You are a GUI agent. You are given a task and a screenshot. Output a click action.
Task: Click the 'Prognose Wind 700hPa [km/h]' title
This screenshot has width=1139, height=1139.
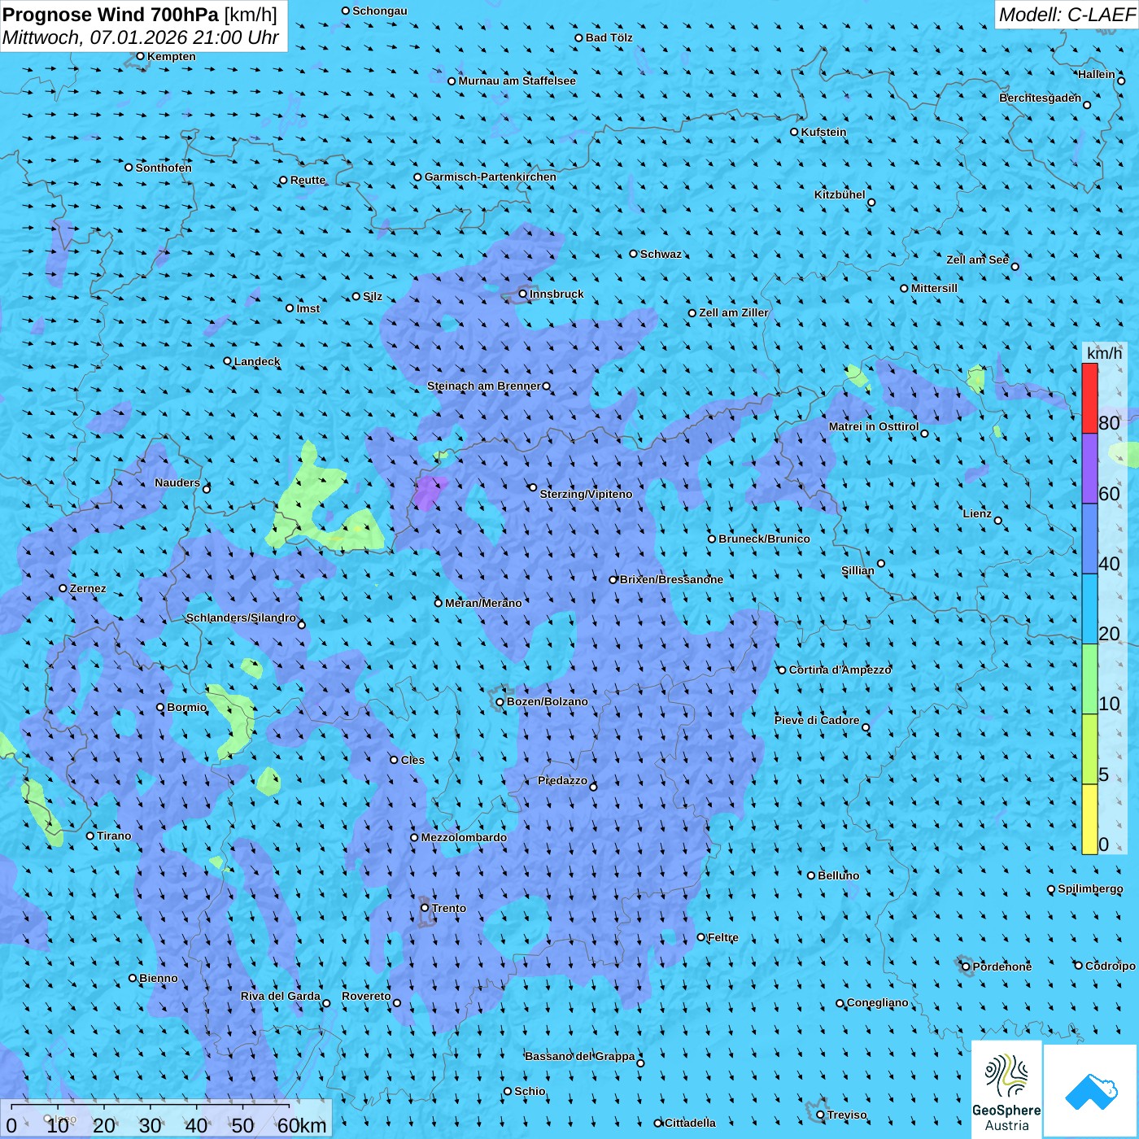[x=140, y=14]
